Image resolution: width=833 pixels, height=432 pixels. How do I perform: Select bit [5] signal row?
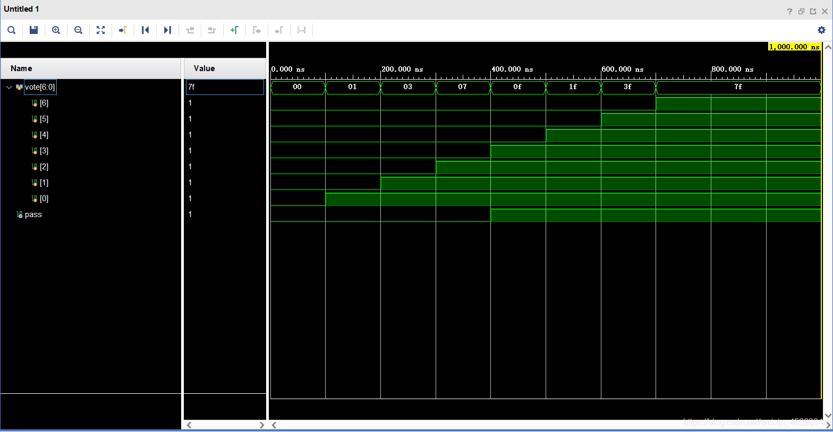[x=44, y=119]
